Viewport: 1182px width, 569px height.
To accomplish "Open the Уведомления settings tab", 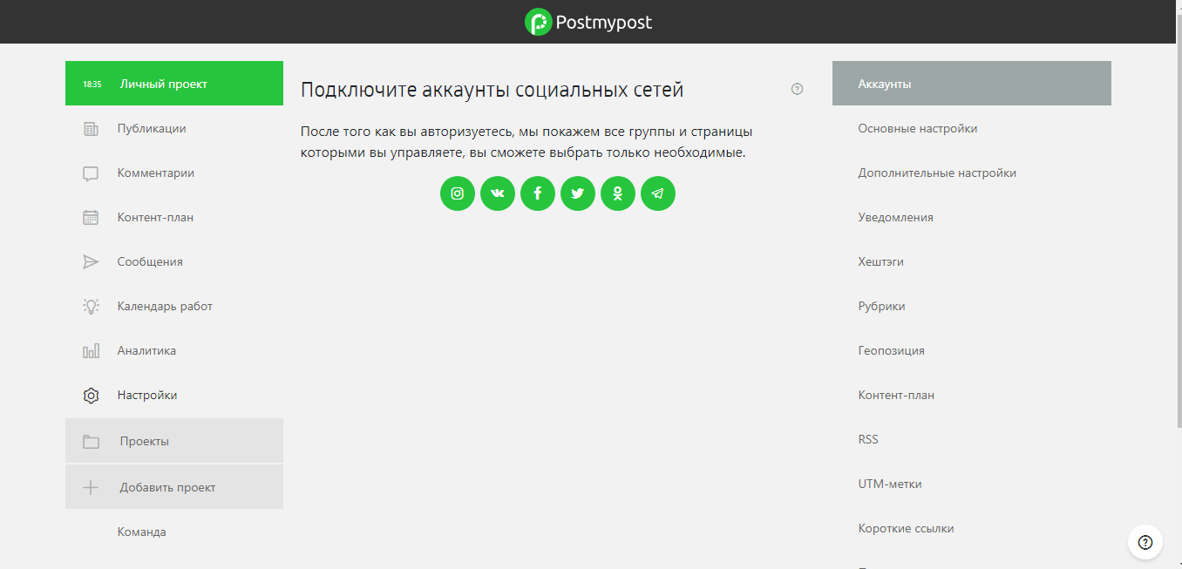I will pyautogui.click(x=895, y=218).
